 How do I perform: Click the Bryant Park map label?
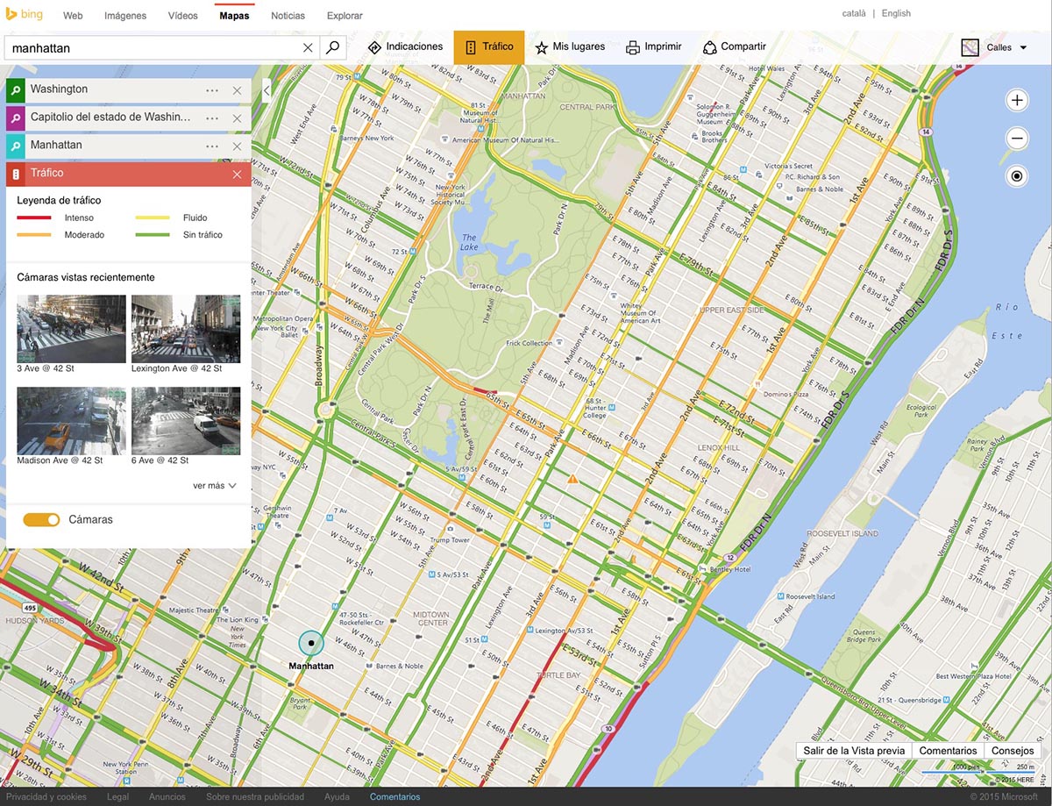pyautogui.click(x=300, y=703)
